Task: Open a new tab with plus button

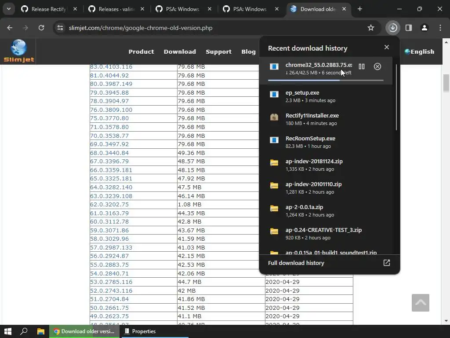Action: click(359, 9)
